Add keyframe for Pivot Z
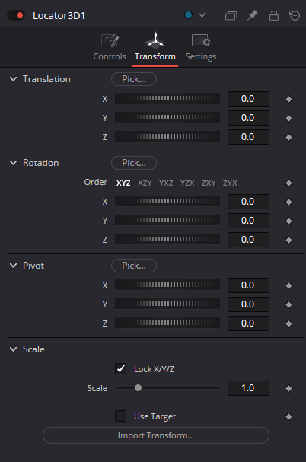This screenshot has width=306, height=462. [289, 323]
